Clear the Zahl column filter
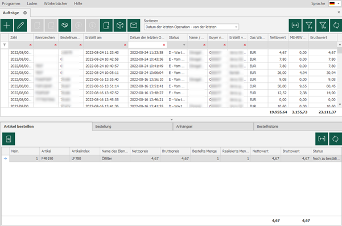 click(31, 45)
